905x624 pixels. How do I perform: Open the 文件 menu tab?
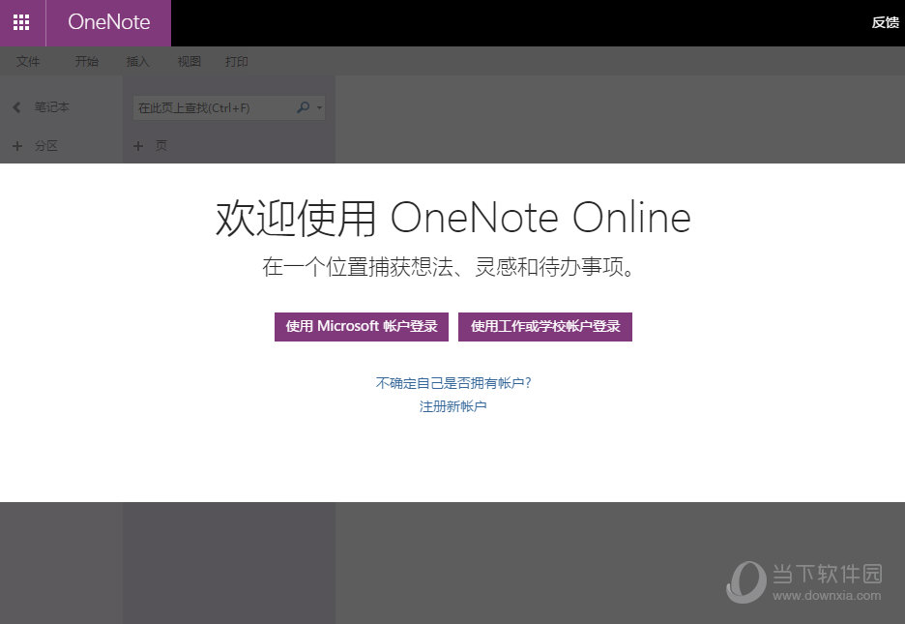pyautogui.click(x=28, y=61)
